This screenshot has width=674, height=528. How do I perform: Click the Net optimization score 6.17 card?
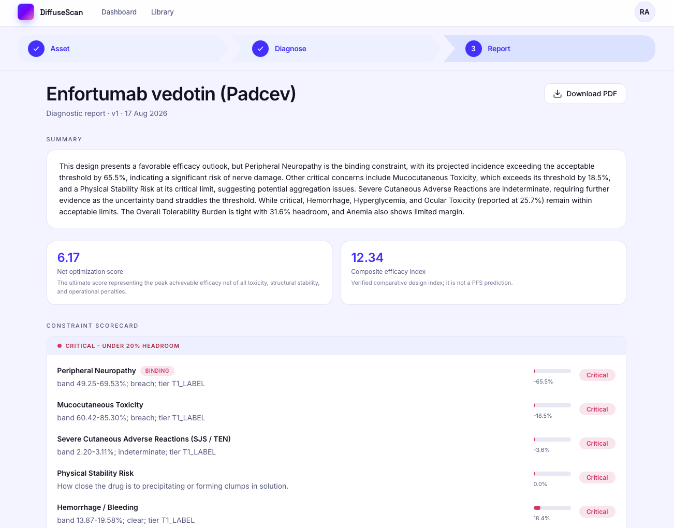(189, 273)
